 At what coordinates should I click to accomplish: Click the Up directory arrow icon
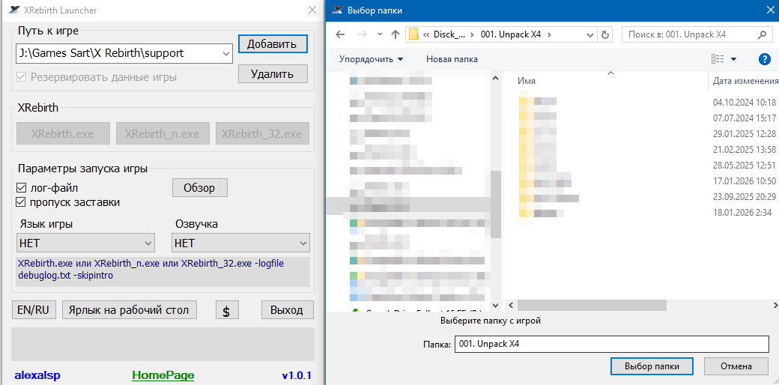click(x=395, y=34)
